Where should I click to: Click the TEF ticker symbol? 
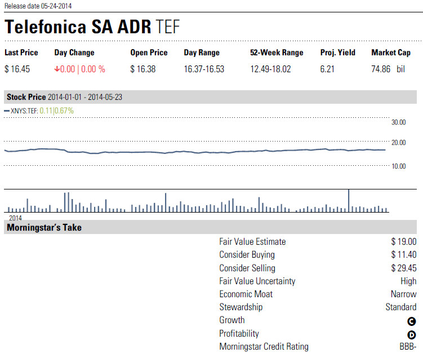click(x=167, y=27)
